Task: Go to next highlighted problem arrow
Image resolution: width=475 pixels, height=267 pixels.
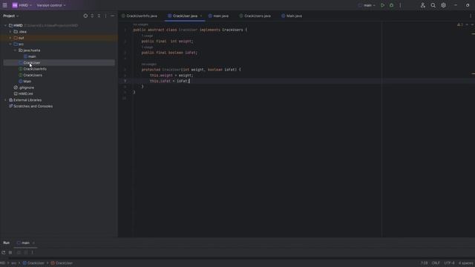Action: [472, 24]
